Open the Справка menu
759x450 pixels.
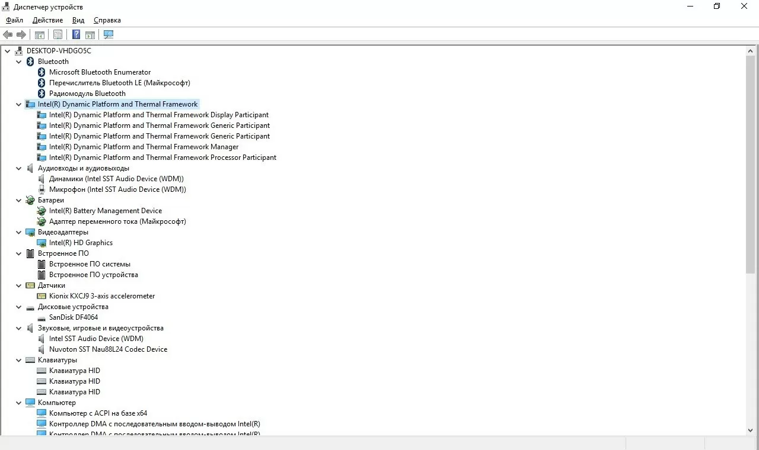coord(107,20)
